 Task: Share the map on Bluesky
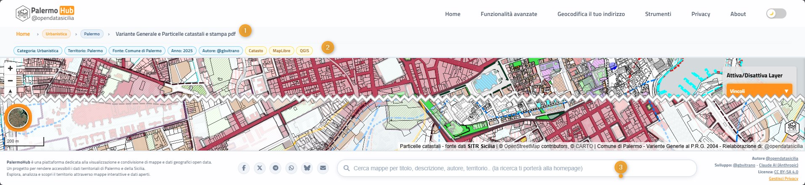[x=307, y=168]
